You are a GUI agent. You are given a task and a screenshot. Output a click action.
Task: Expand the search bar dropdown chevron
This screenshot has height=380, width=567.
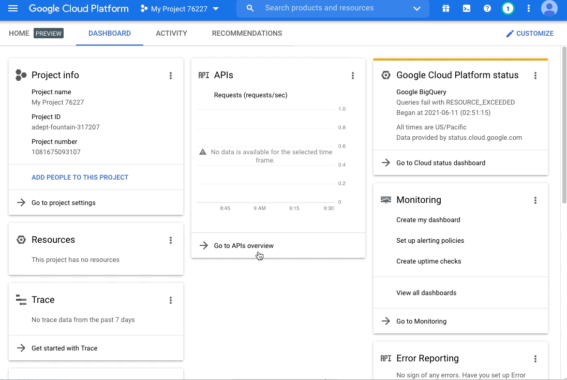417,8
